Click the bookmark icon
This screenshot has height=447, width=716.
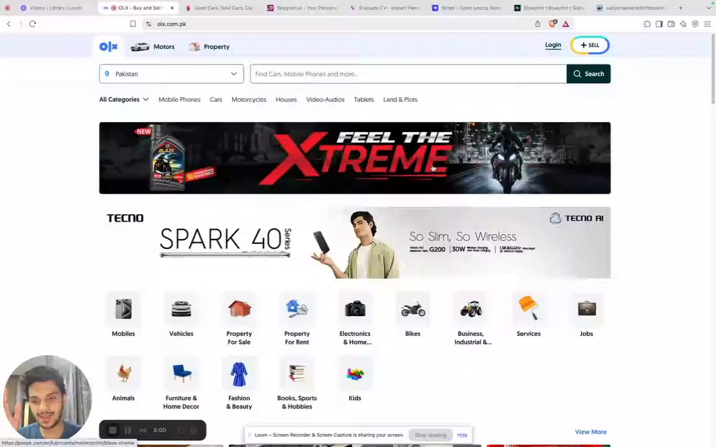pos(133,24)
